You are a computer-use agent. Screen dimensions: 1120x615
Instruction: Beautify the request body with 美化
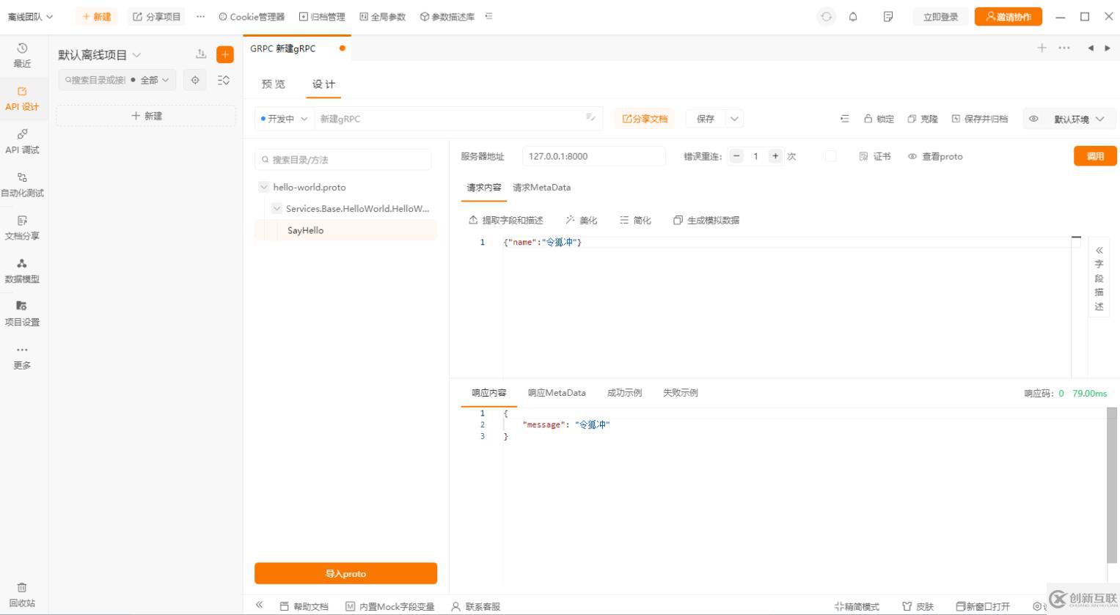pos(582,219)
